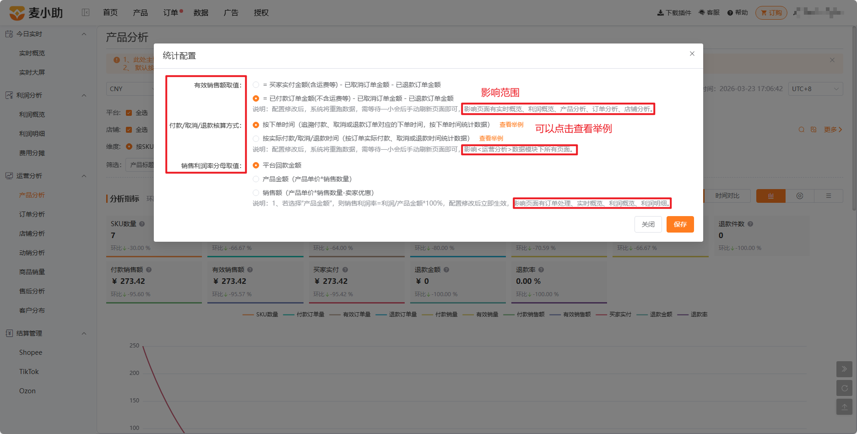This screenshot has width=857, height=434.
Task: Click 查看举例 next to 按实际付款时间
Action: (x=491, y=138)
